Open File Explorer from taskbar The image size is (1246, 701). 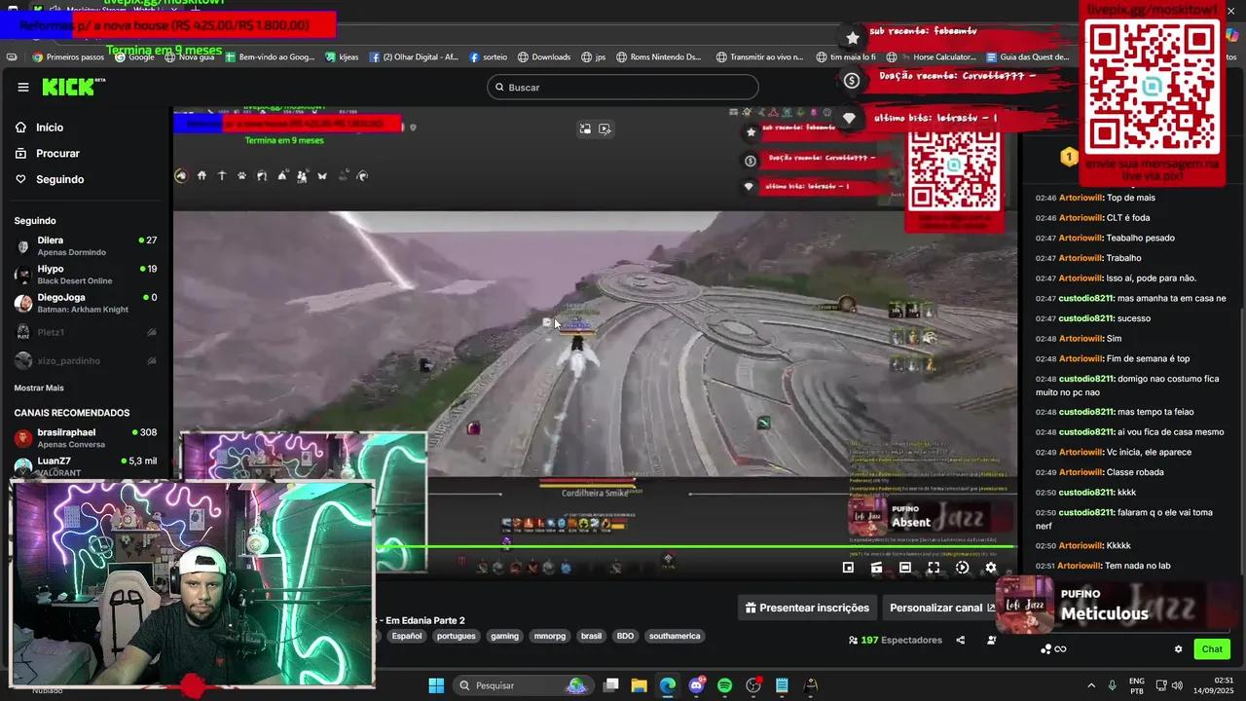click(x=639, y=685)
